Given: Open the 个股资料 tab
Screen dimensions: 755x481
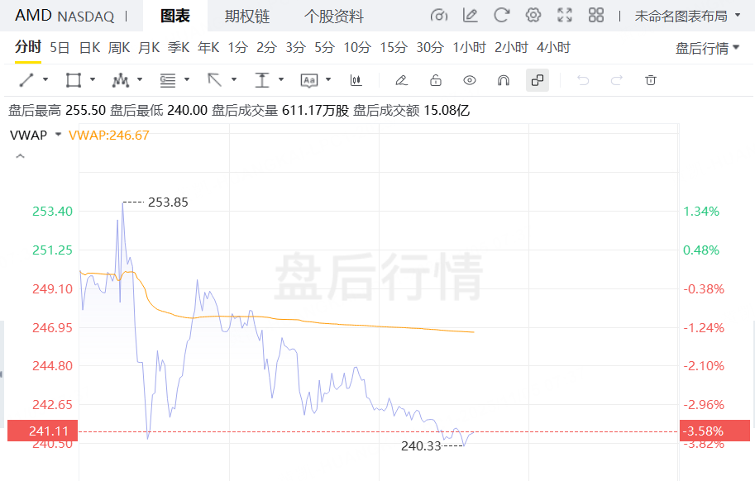Looking at the screenshot, I should (333, 16).
